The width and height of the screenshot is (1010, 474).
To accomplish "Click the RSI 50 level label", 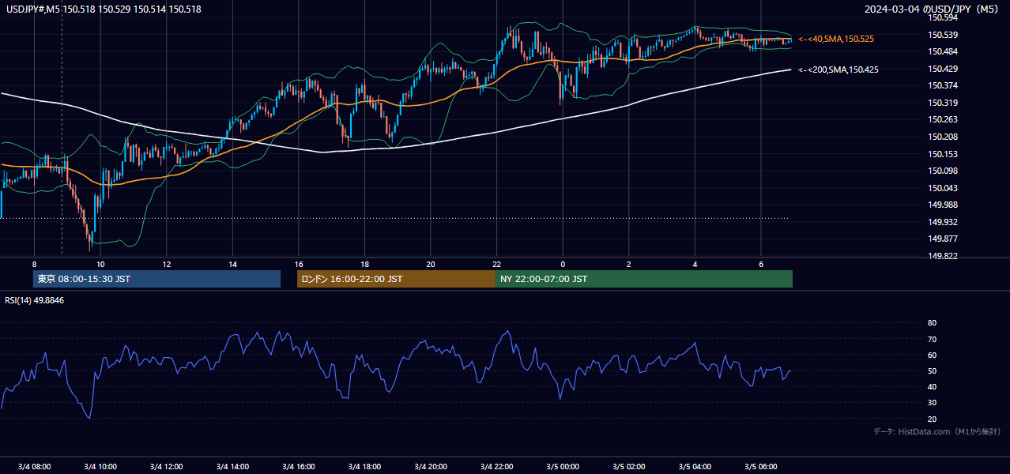I will (933, 371).
